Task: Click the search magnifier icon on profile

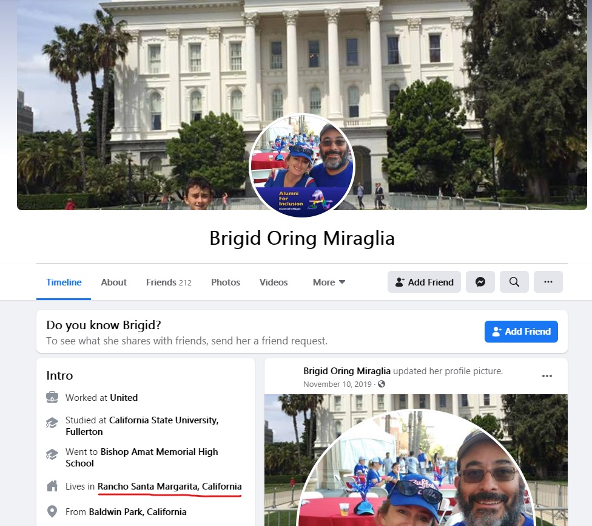Action: (514, 282)
